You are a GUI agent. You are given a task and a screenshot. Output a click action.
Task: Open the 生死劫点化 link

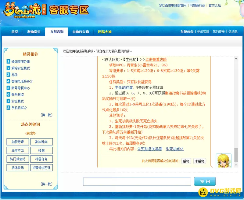pos(174,149)
